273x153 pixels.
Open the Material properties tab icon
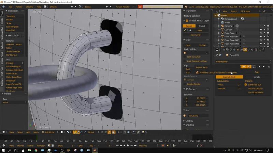(252, 50)
